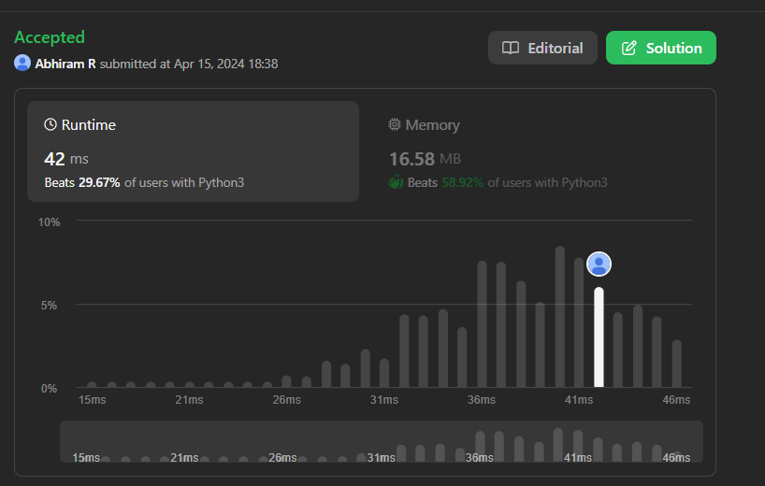Click the pencil edit icon in Solution

click(x=628, y=48)
